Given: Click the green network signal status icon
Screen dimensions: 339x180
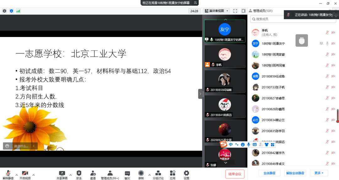Looking at the screenshot, I should 18,11.
